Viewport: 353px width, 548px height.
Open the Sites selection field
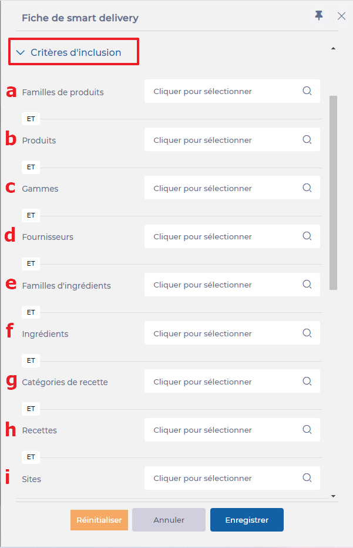(x=223, y=478)
